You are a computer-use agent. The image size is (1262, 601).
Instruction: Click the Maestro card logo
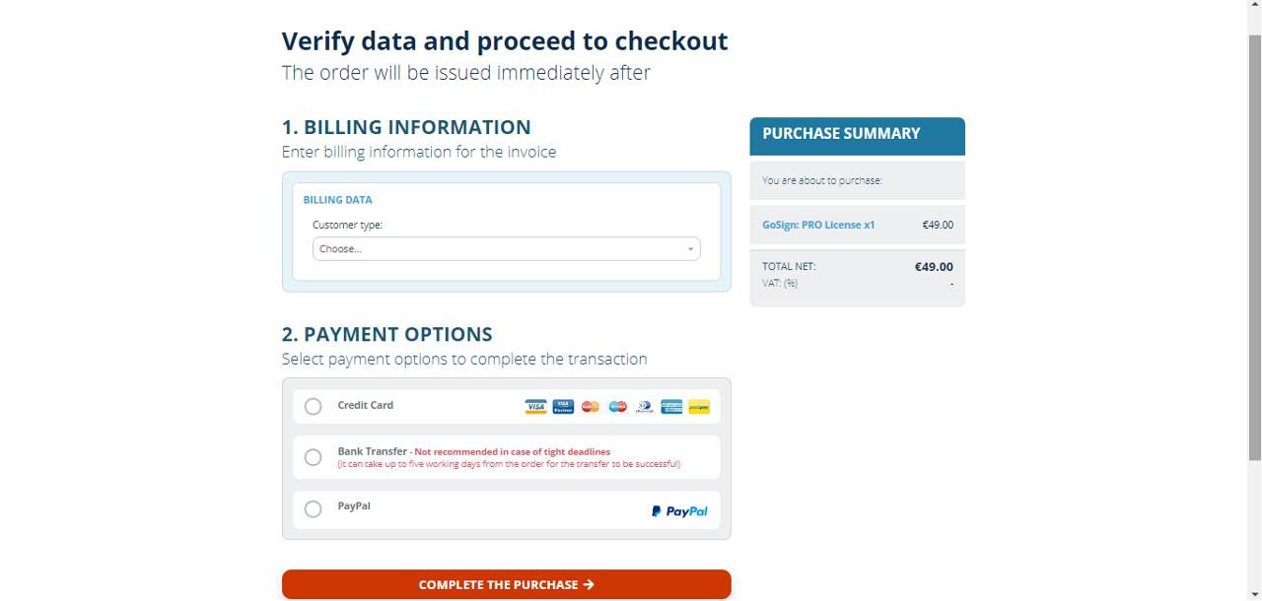click(617, 406)
